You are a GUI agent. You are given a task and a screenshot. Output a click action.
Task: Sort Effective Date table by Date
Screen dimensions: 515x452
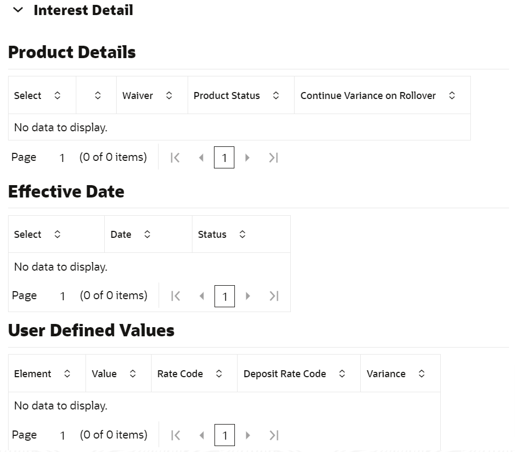point(147,234)
